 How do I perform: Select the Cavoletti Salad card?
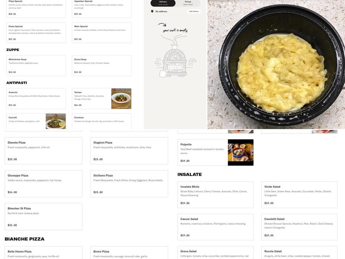coord(299,227)
